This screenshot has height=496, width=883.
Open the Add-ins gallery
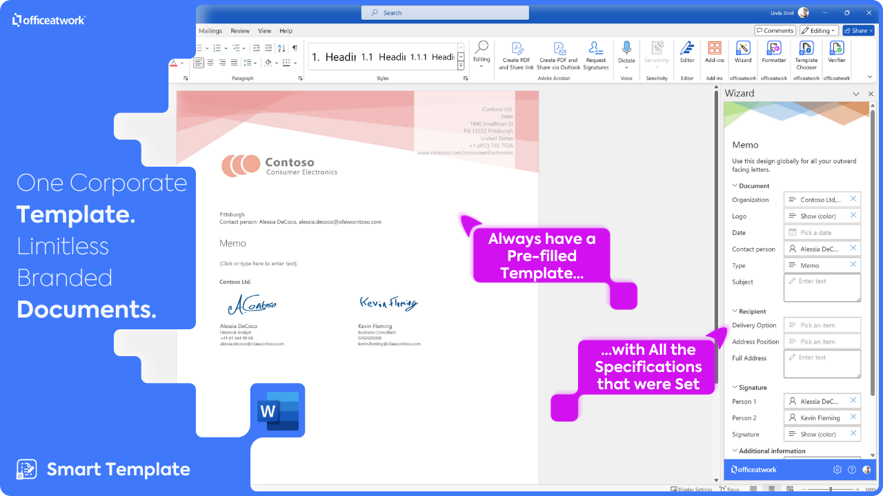[715, 52]
